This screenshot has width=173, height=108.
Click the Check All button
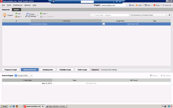click(x=167, y=5)
